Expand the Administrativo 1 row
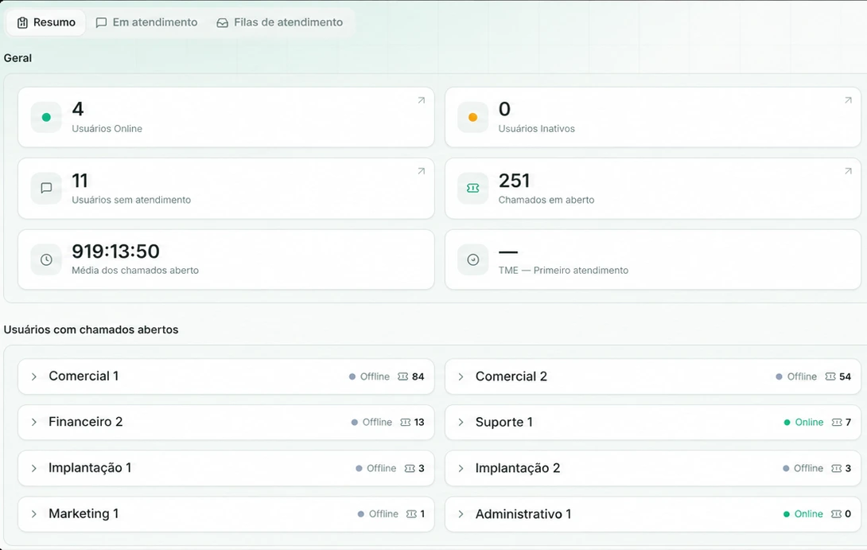Image resolution: width=867 pixels, height=550 pixels. point(461,514)
